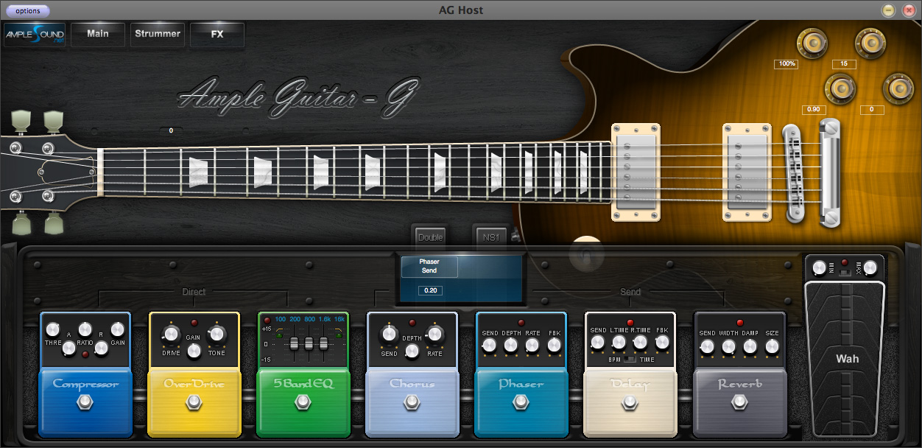The width and height of the screenshot is (922, 448).
Task: Click the Wah MAX knob
Action: (x=870, y=267)
